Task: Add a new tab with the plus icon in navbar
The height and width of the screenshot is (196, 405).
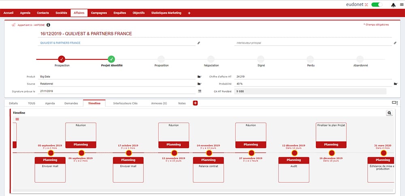Action: point(189,13)
